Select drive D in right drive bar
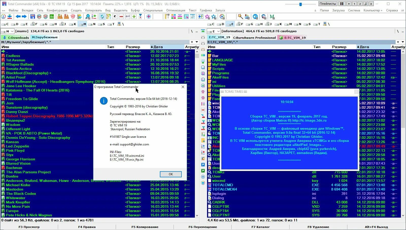 pyautogui.click(x=221, y=24)
